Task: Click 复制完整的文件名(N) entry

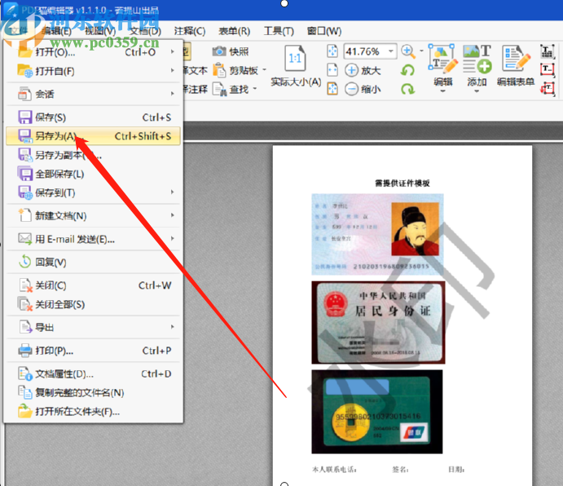Action: [94, 392]
